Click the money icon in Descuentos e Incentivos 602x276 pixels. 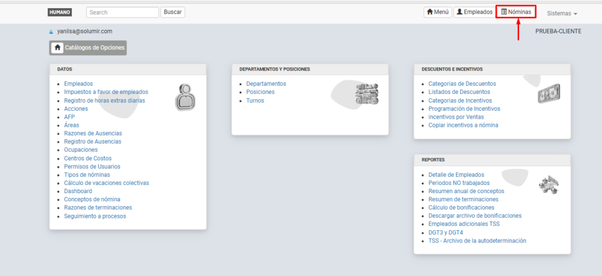tap(549, 93)
